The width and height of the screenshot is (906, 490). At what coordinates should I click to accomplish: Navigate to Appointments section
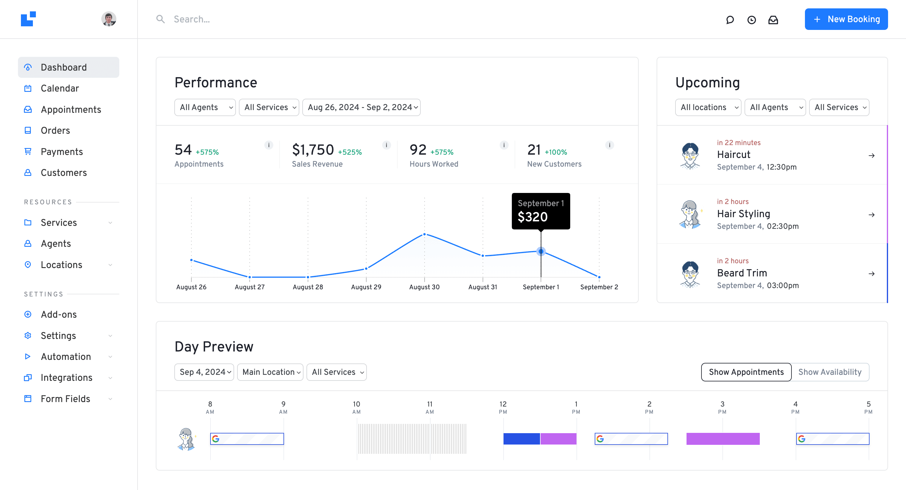click(x=71, y=109)
